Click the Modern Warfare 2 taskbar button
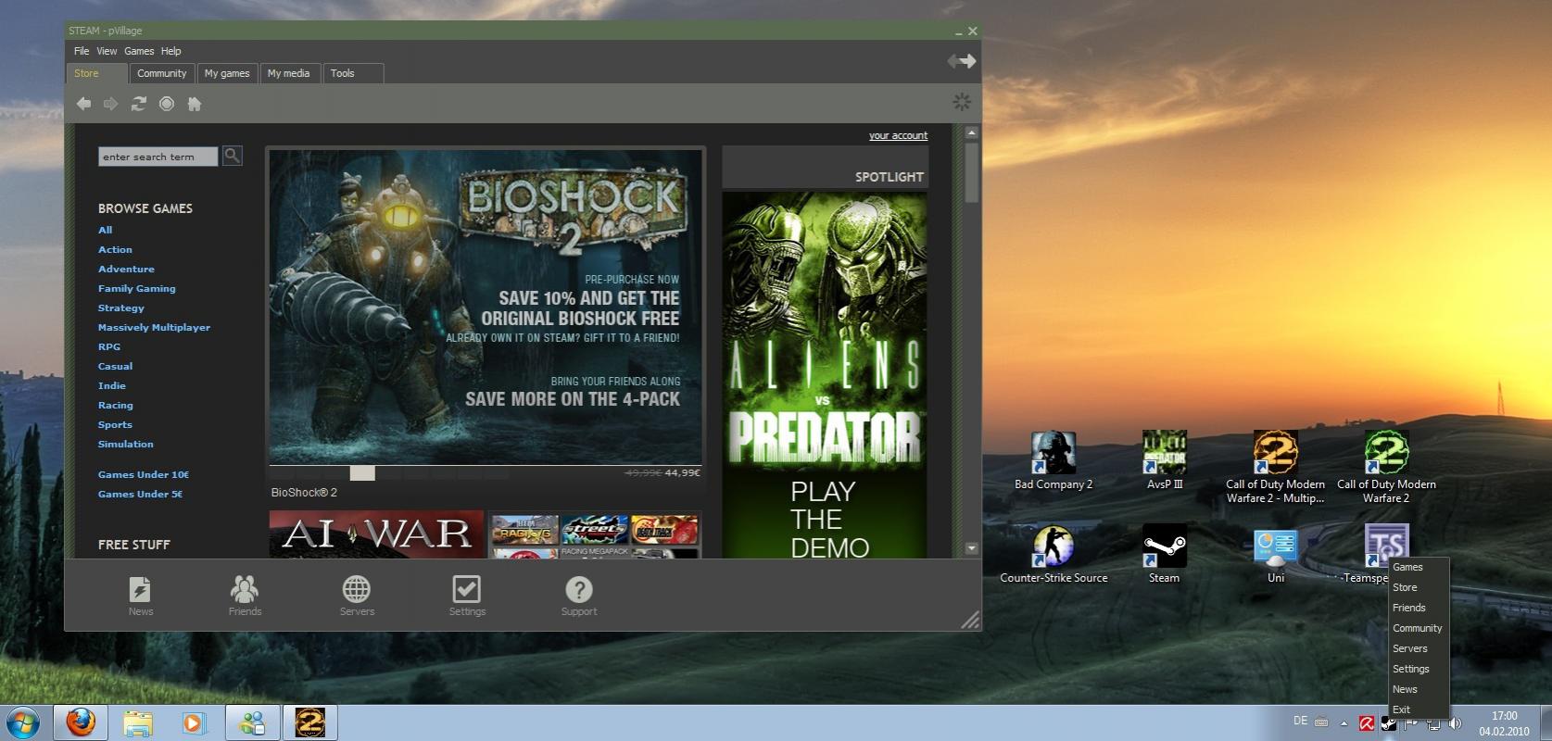 pyautogui.click(x=309, y=722)
